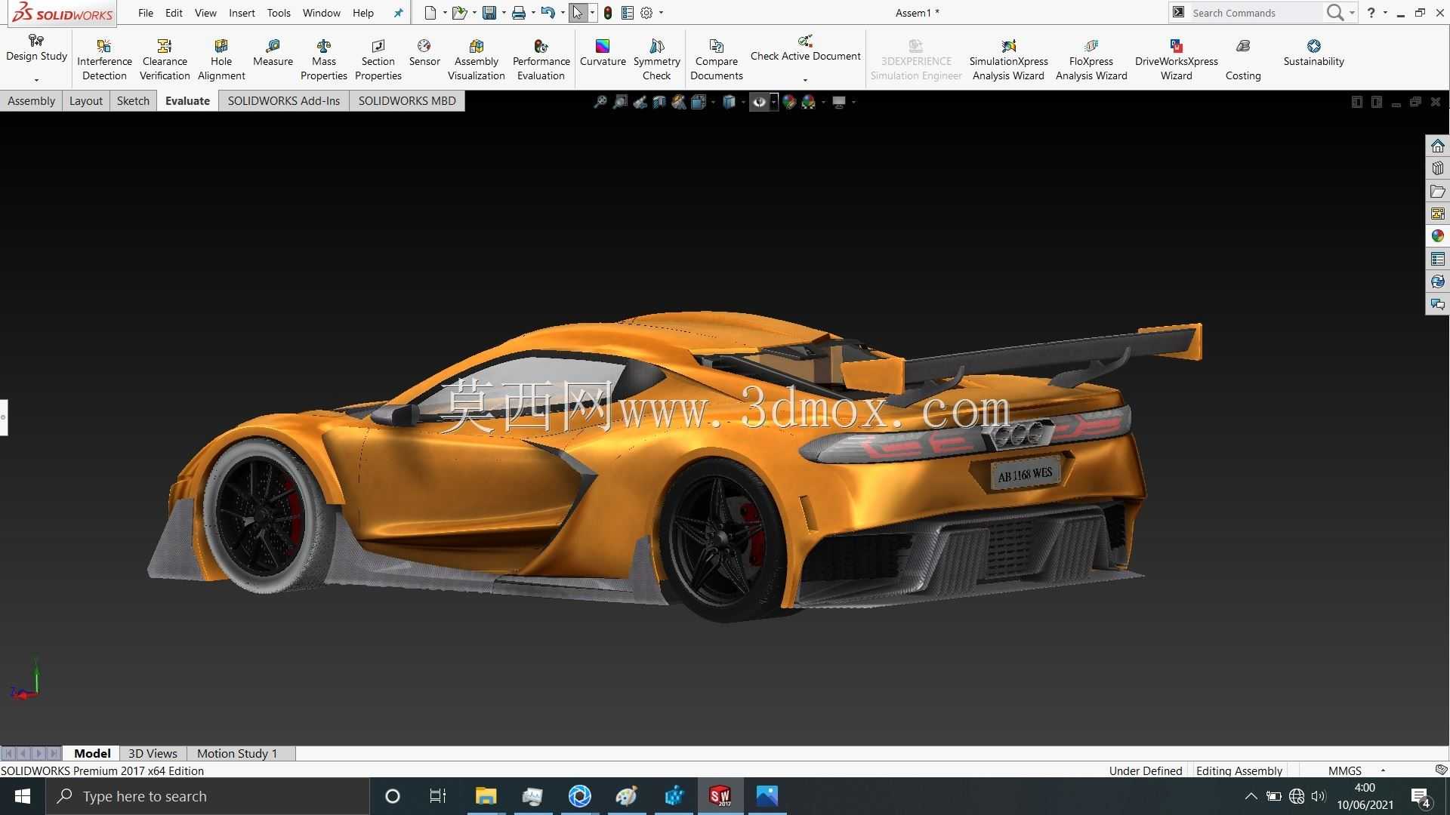The image size is (1450, 815).
Task: Add a Sensor
Action: (x=424, y=54)
